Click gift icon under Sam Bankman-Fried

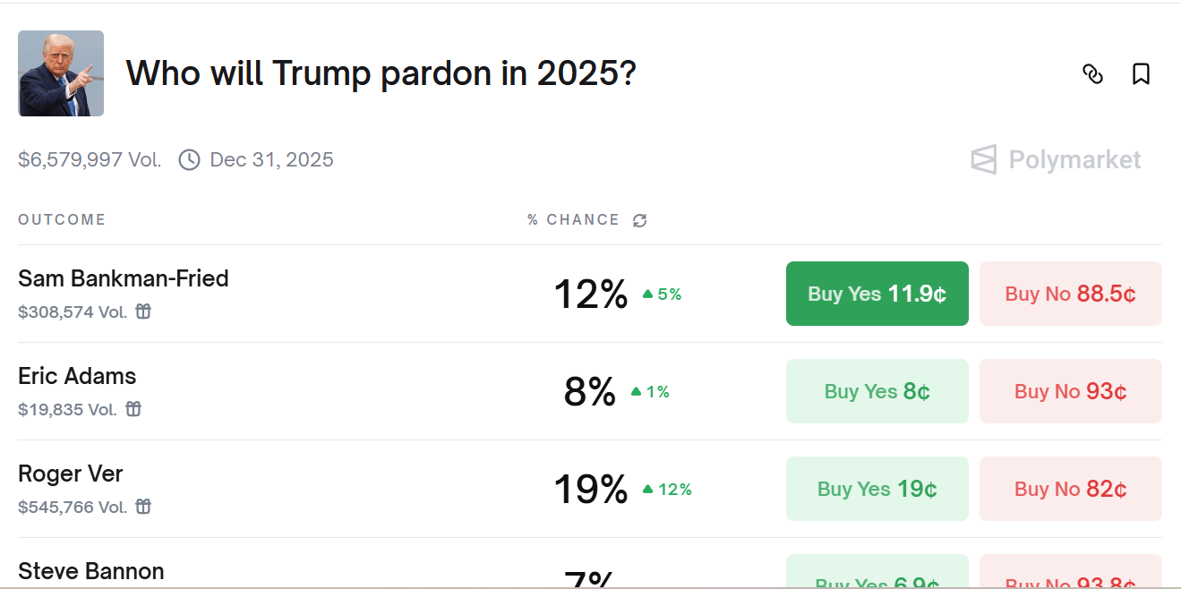click(x=143, y=312)
